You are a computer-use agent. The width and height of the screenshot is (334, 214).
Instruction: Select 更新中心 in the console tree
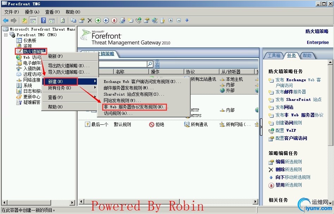(x=32, y=97)
